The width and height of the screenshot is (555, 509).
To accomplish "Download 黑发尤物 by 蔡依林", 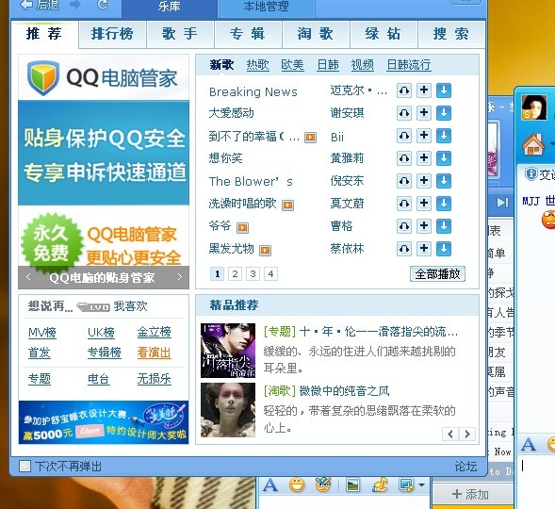I will click(x=444, y=249).
